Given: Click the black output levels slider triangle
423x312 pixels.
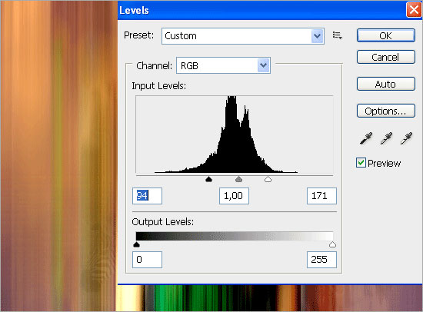Looking at the screenshot, I should [136, 244].
